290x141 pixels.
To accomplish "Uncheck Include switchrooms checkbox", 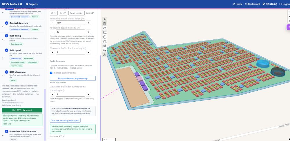I will (x=51, y=73).
